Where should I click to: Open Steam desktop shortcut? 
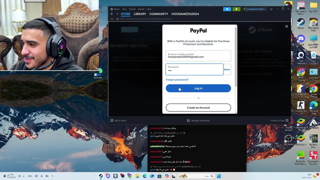(x=301, y=23)
